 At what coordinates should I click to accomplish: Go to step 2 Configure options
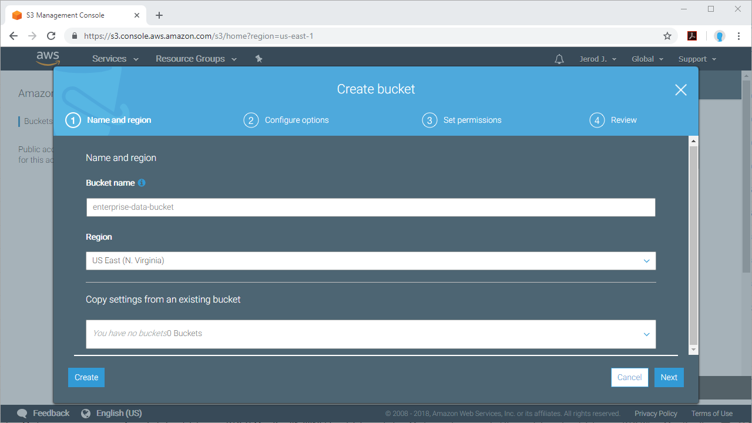[287, 120]
